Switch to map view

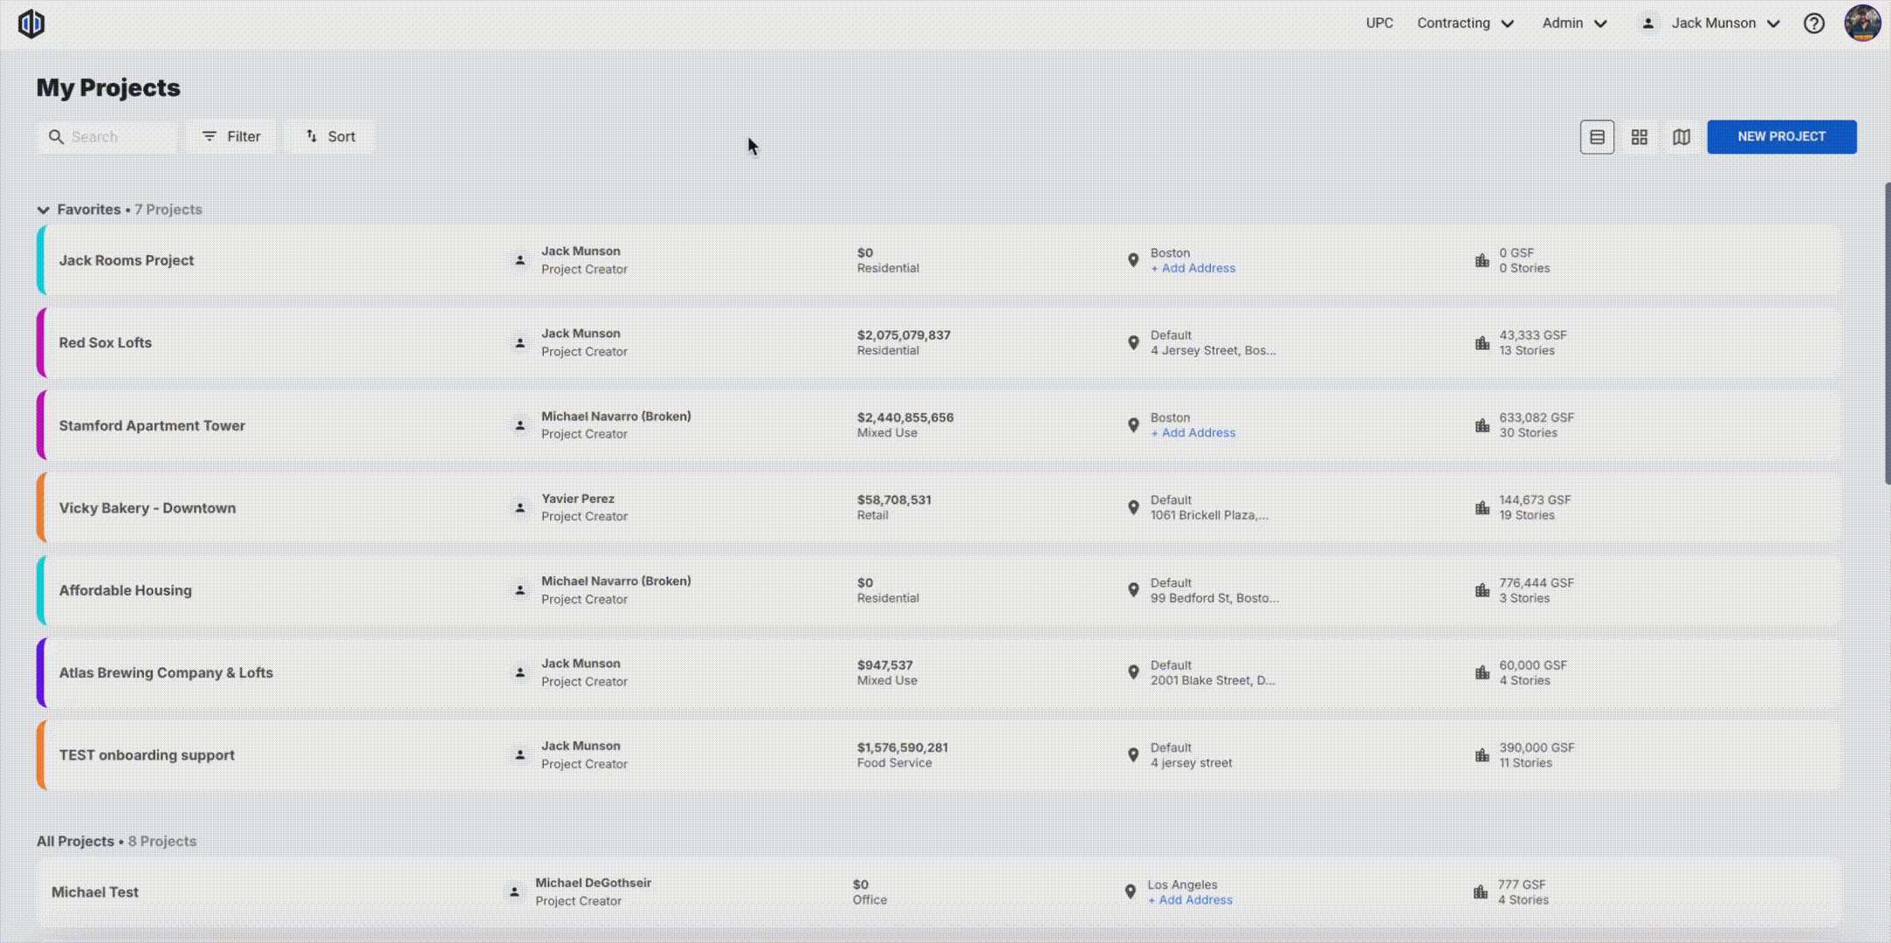coord(1681,137)
